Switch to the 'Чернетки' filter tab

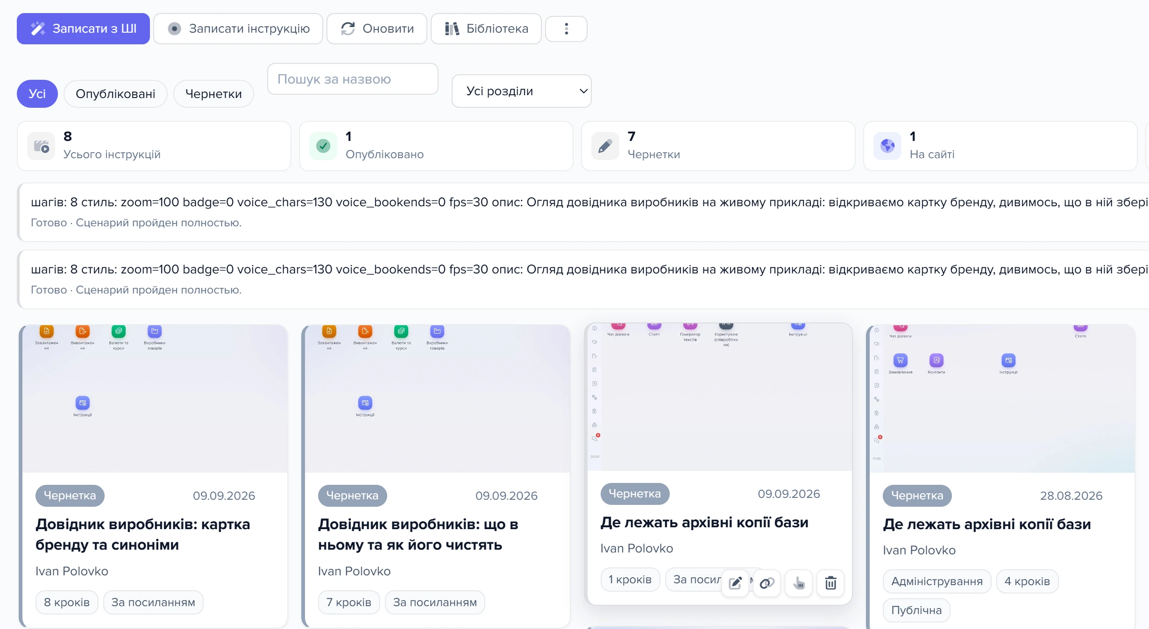pyautogui.click(x=213, y=94)
